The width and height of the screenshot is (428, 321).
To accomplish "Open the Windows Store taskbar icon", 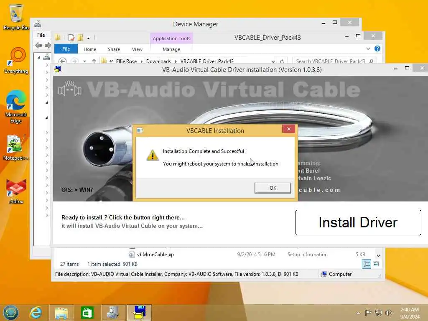I will coord(87,313).
